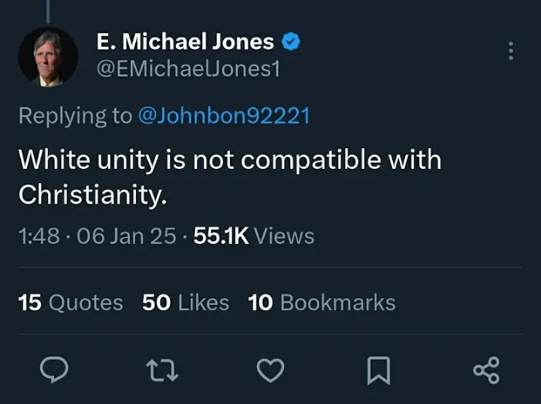View the 15 Quotes list
The height and width of the screenshot is (404, 541).
pyautogui.click(x=71, y=302)
